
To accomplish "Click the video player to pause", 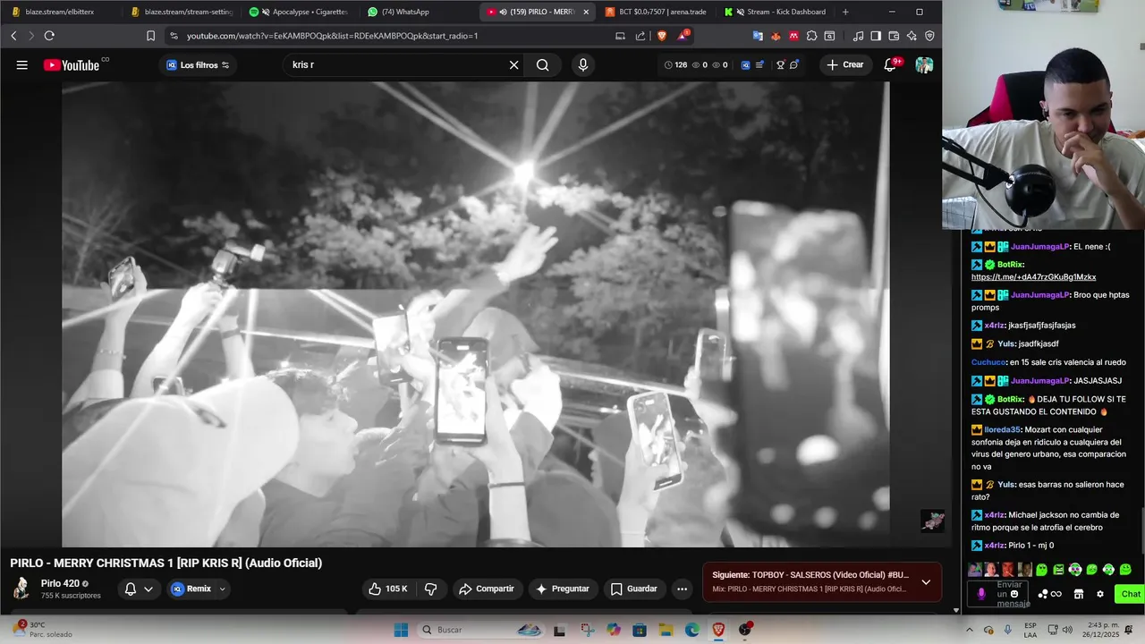I will pyautogui.click(x=475, y=314).
